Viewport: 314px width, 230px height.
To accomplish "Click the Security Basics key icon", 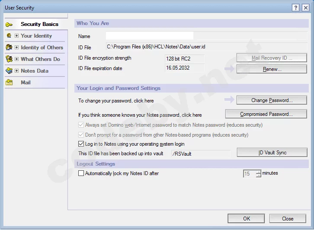I will [x=9, y=24].
